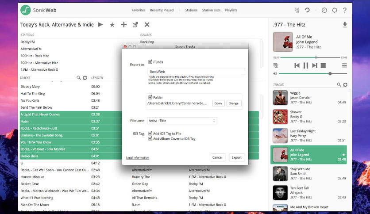Open the clock history icon

click(x=324, y=10)
